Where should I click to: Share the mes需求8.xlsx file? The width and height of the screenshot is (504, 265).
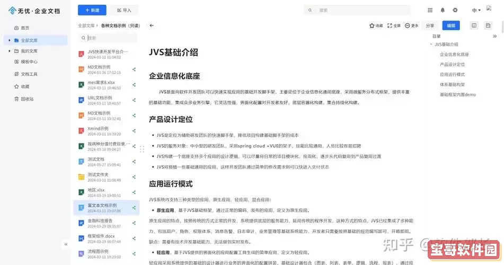pyautogui.click(x=134, y=85)
